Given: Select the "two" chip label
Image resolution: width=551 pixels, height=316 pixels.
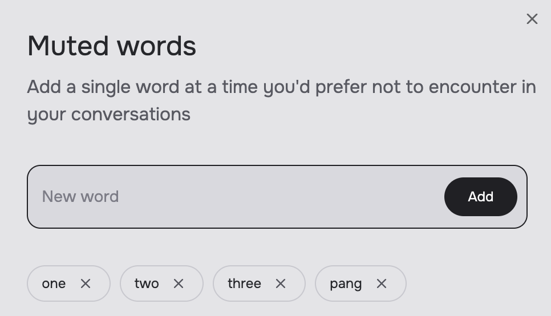Looking at the screenshot, I should 147,283.
